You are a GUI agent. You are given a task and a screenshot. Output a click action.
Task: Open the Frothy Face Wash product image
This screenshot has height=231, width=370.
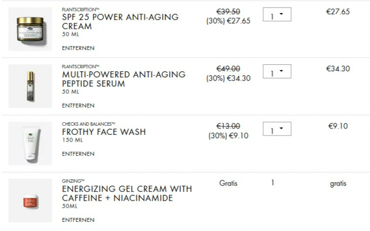30,143
